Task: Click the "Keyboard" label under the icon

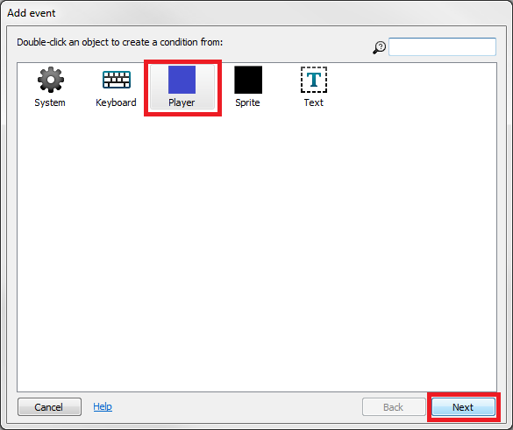Action: pos(116,102)
